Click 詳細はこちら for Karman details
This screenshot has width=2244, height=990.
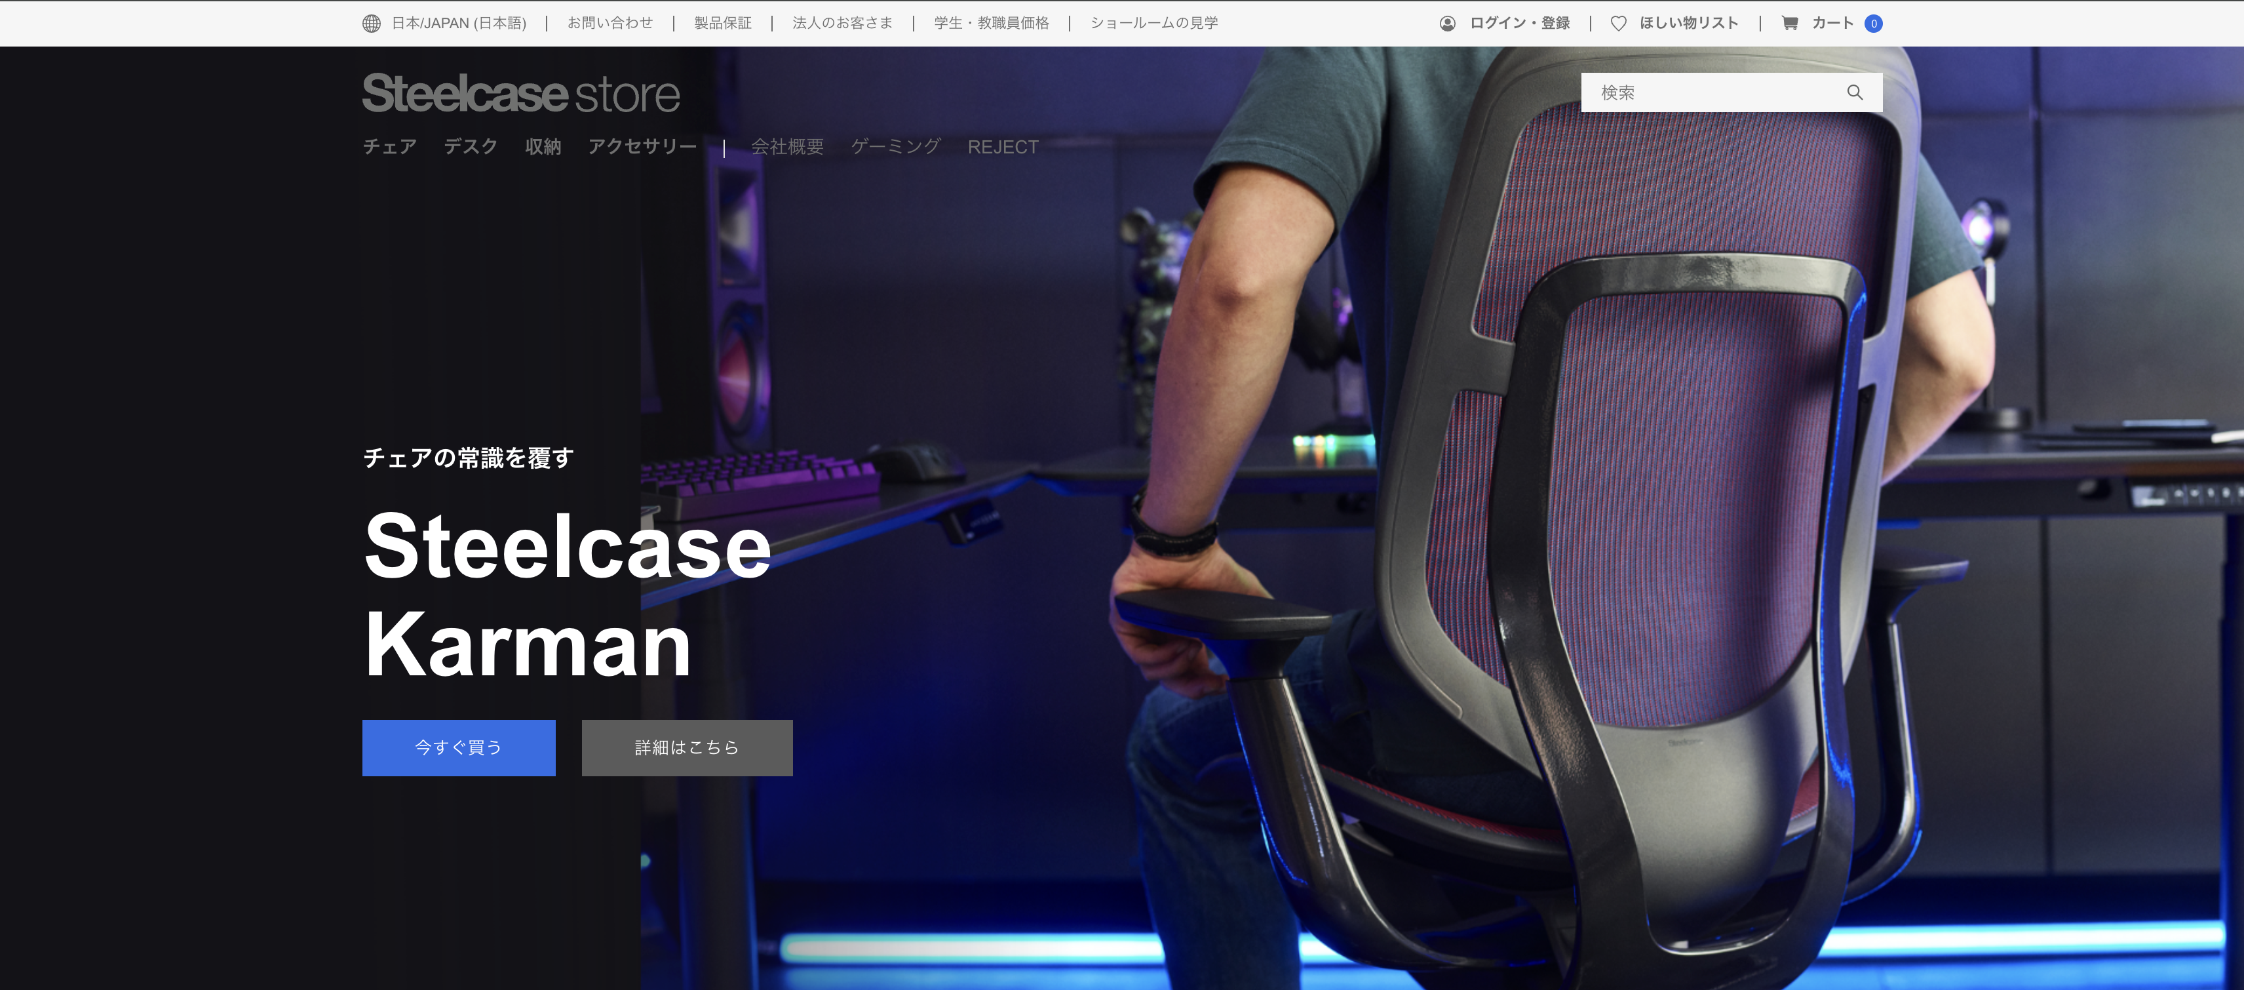686,747
